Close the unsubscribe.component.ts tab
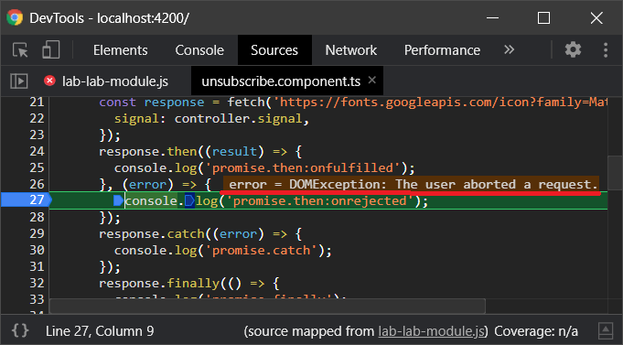This screenshot has width=623, height=345. pos(372,80)
